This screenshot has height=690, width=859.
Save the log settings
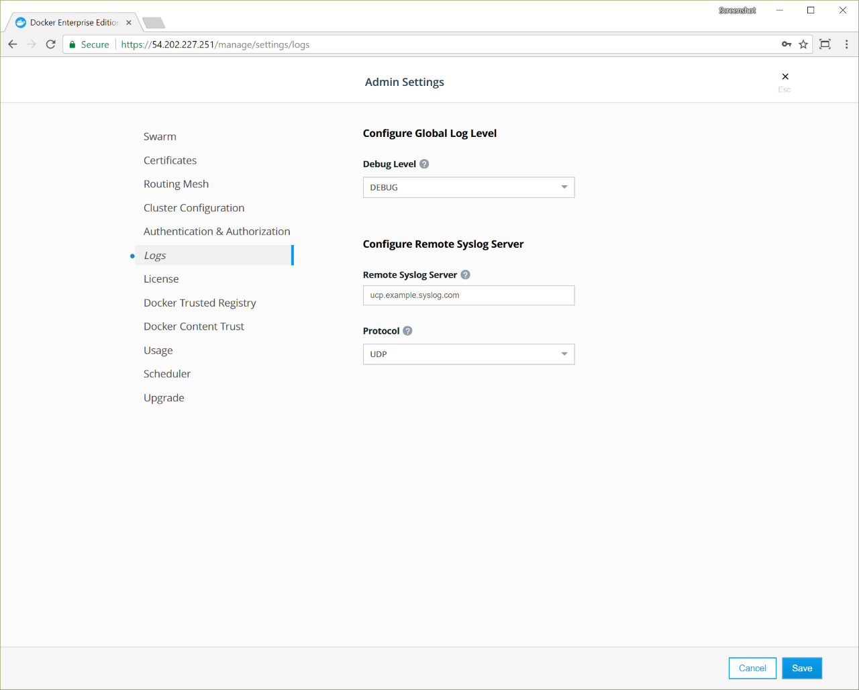[801, 668]
